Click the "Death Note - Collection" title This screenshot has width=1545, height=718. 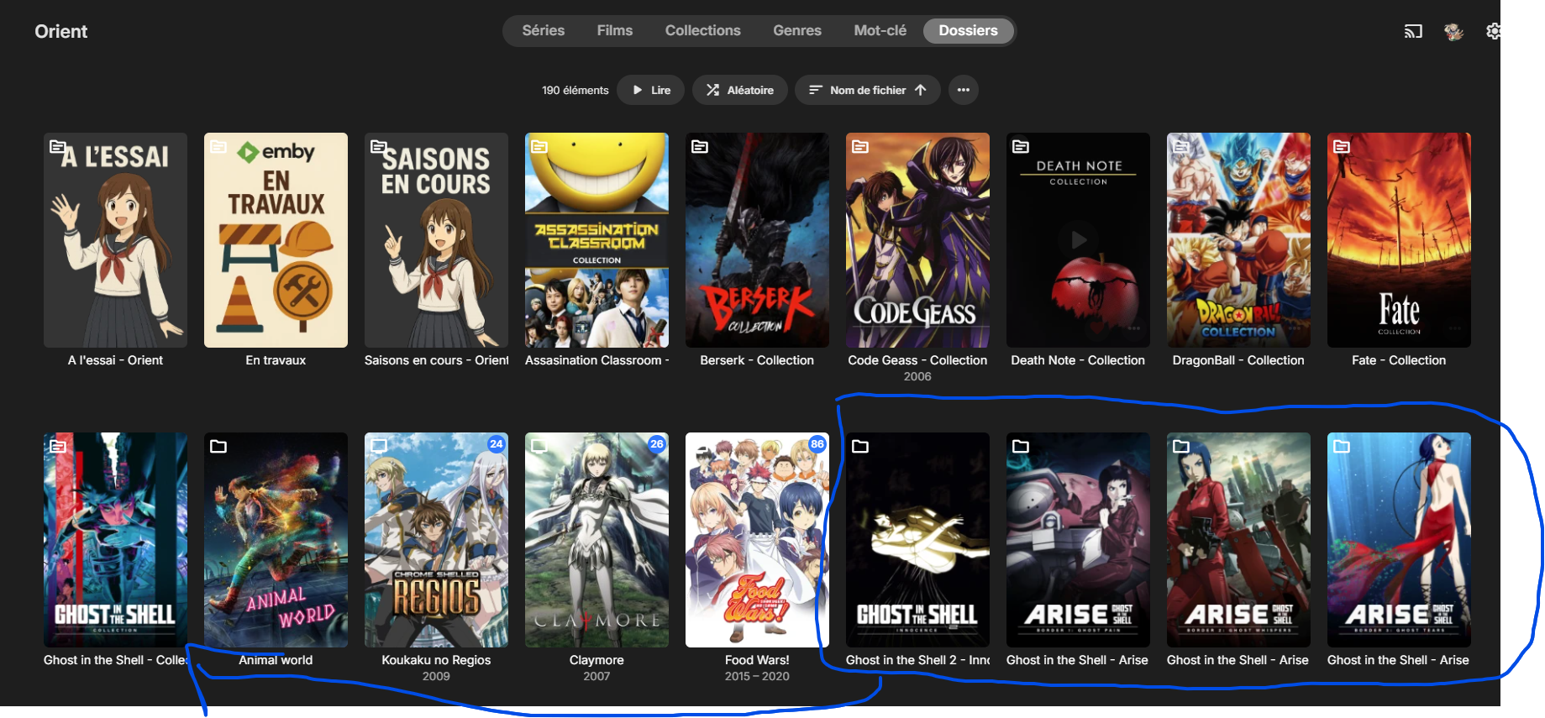click(x=1078, y=360)
